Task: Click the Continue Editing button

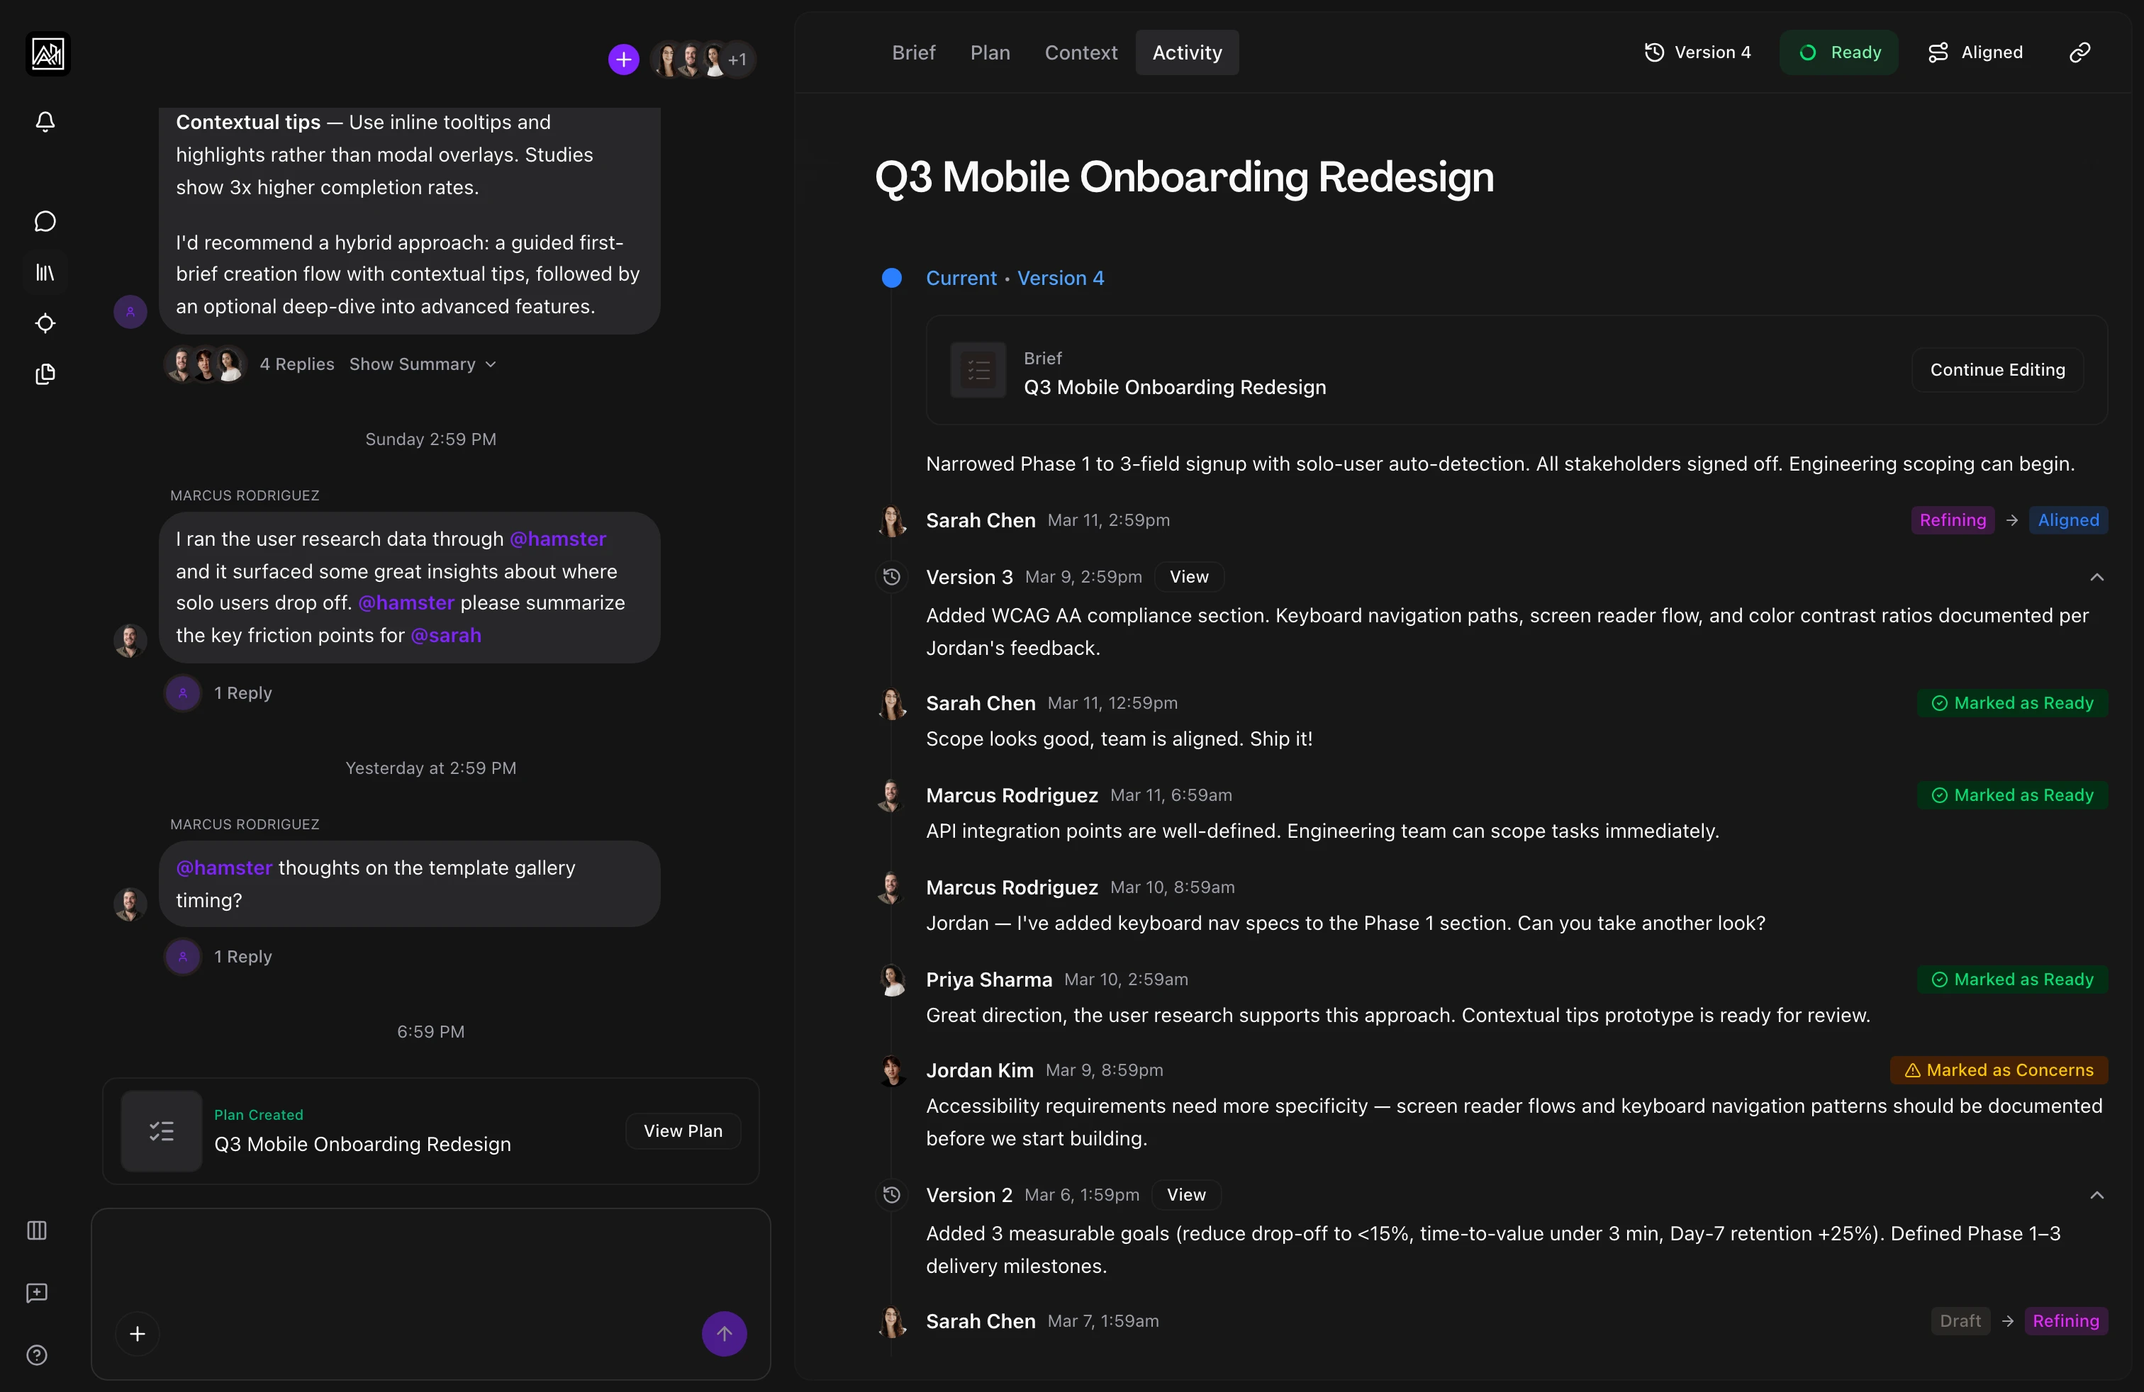Action: 1997,370
